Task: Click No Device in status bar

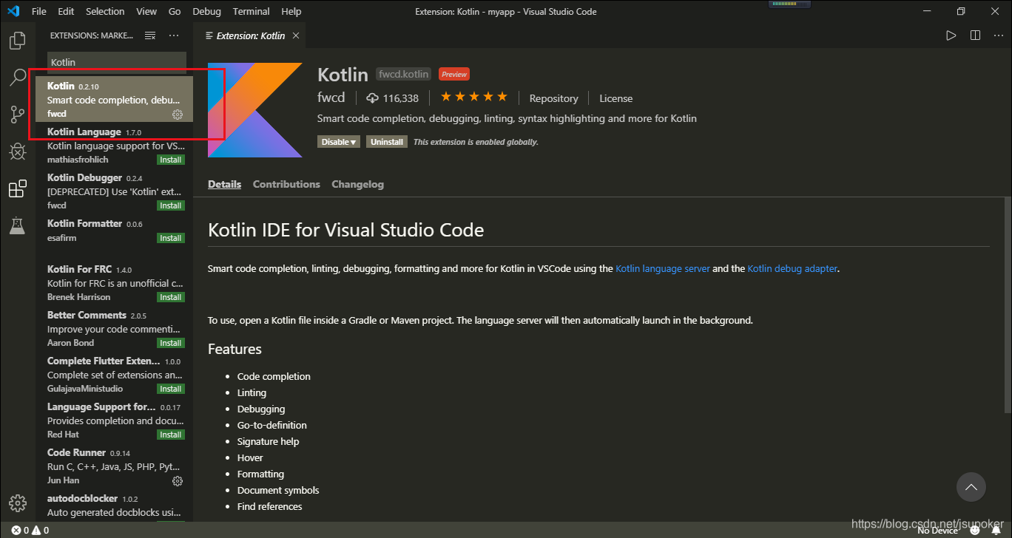Action: pos(937,530)
